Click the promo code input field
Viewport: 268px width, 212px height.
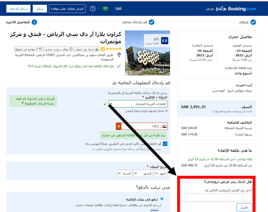(x=217, y=197)
